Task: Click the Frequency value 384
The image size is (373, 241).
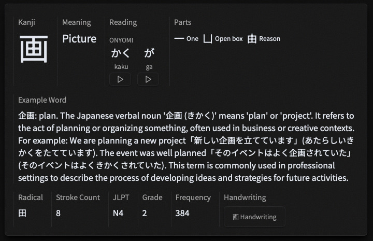Action: click(182, 213)
